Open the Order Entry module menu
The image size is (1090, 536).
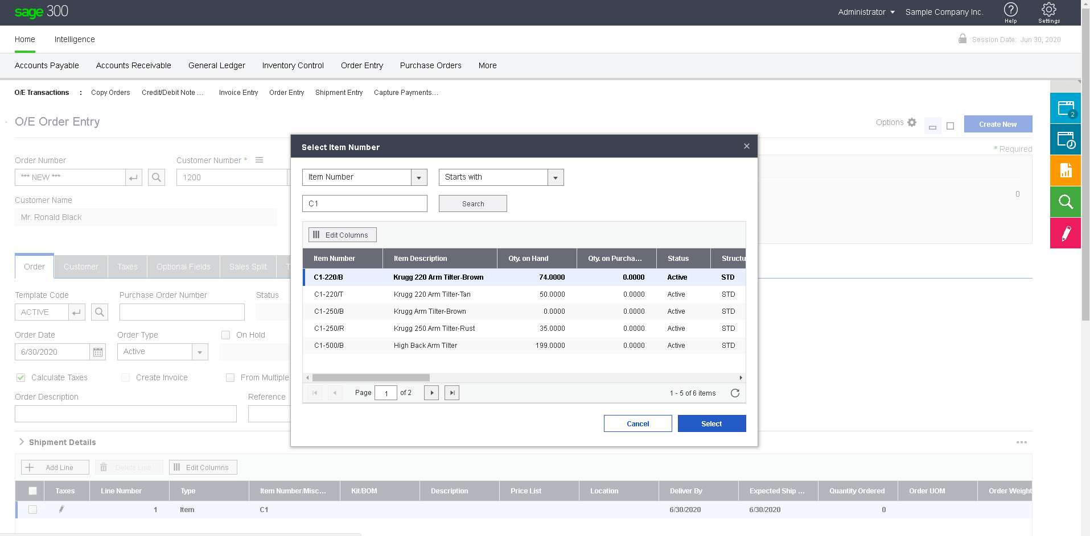point(362,65)
